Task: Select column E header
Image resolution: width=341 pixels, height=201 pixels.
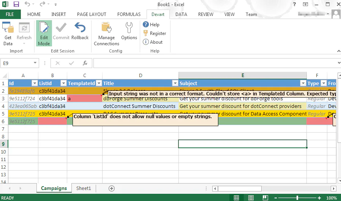Action: coord(243,76)
